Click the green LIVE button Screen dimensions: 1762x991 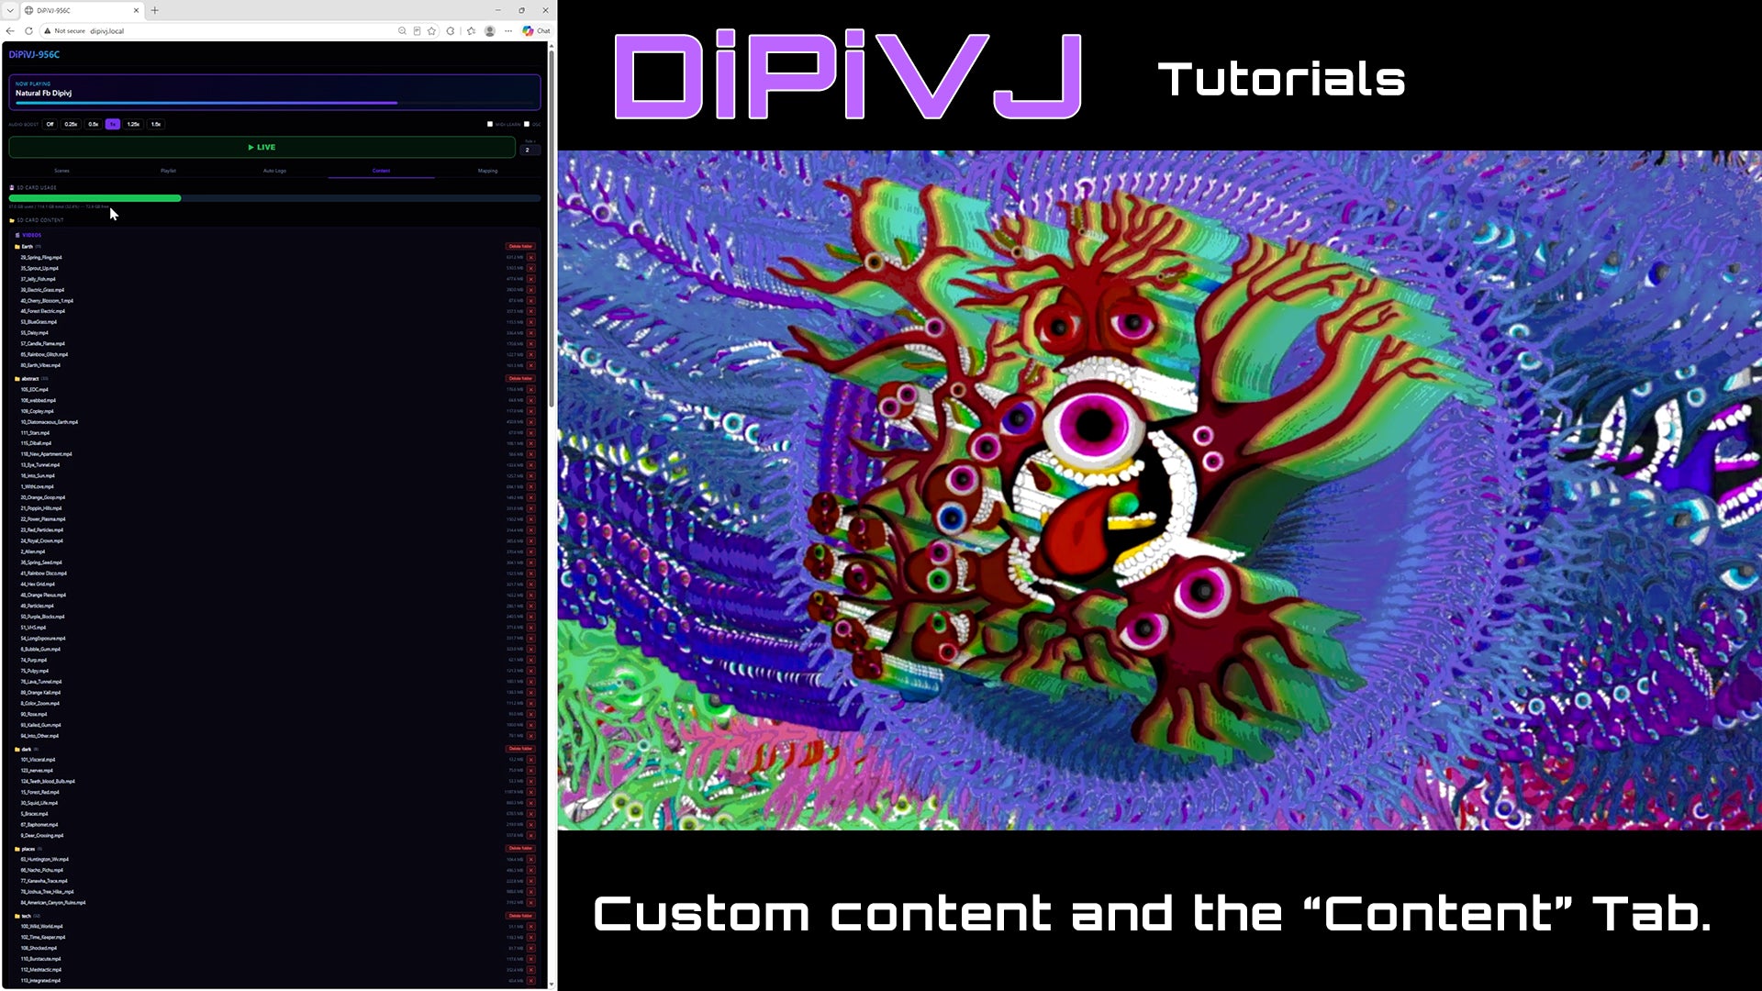click(x=262, y=147)
